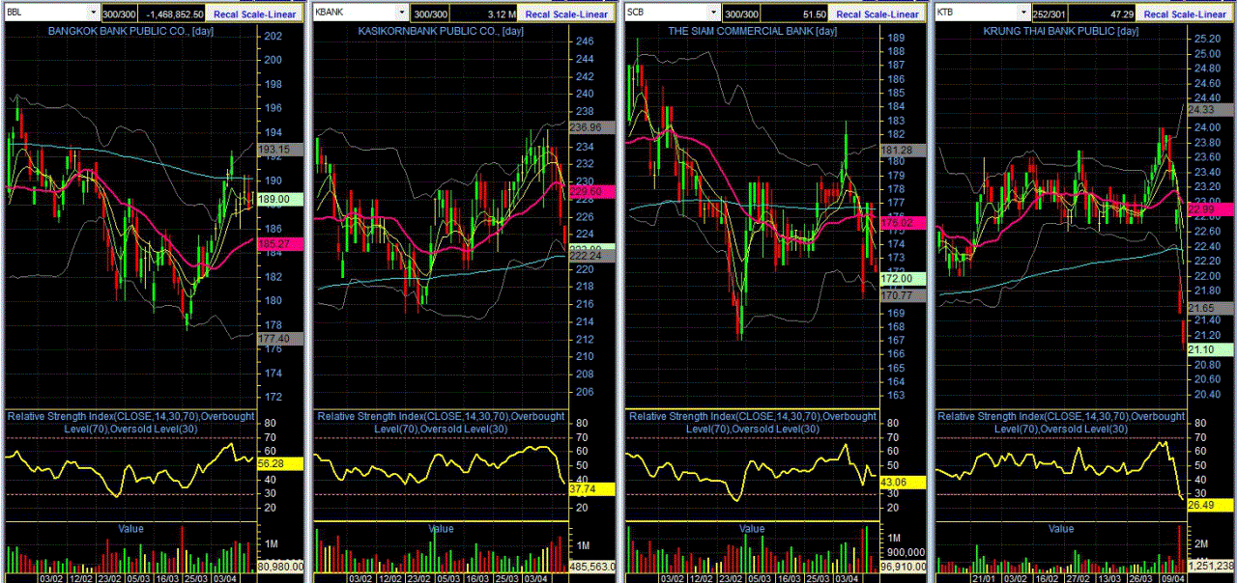
Task: Select THE SIAM COMMERCIAL BANK chart title
Action: click(x=753, y=32)
